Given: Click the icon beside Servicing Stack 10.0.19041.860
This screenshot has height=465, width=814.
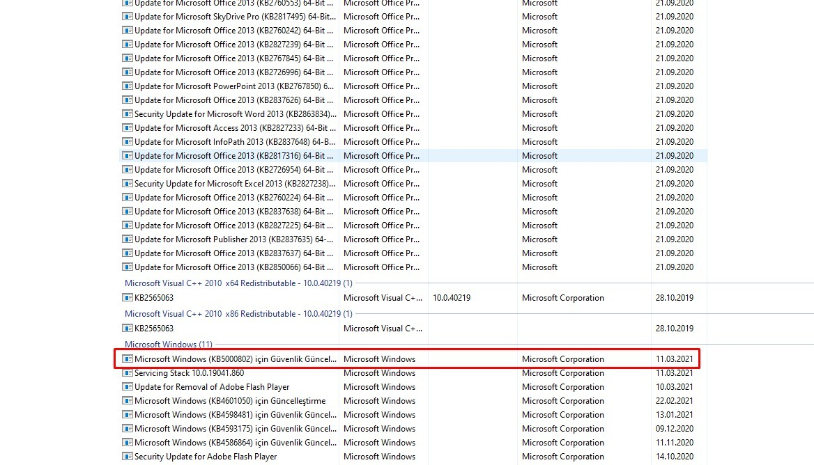Looking at the screenshot, I should [x=127, y=372].
